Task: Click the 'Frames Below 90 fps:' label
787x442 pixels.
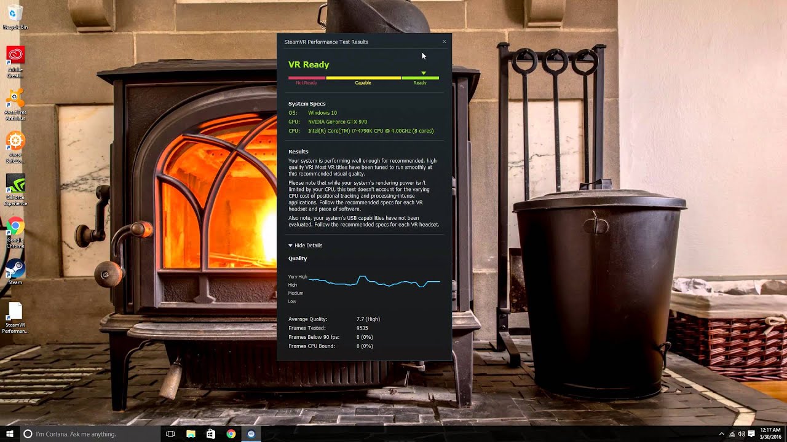Action: [314, 337]
